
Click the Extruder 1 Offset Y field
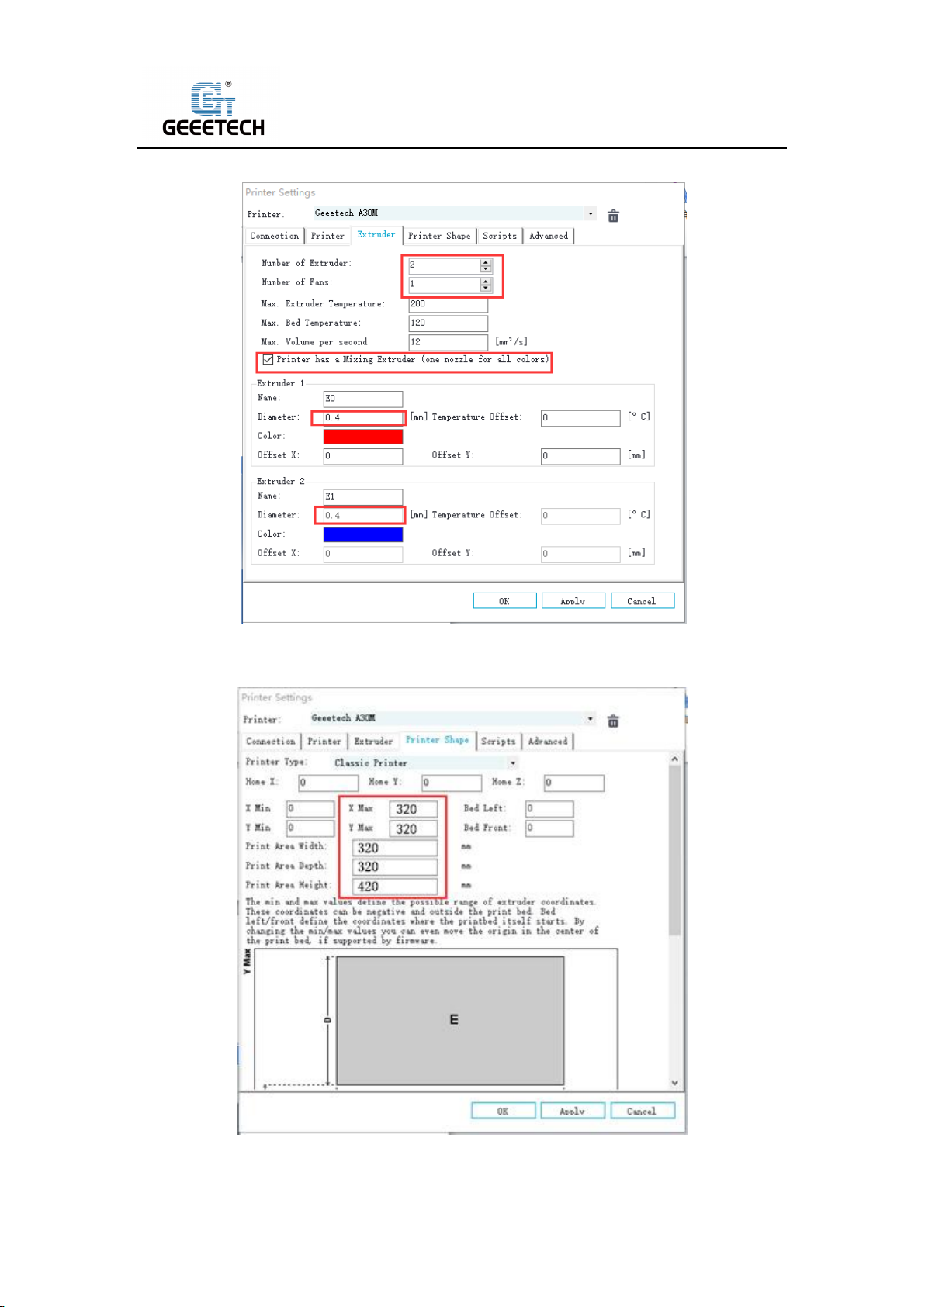point(580,456)
